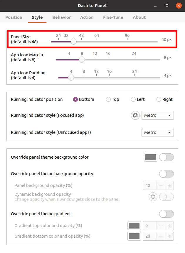Go to the About tab
Screen dimensions: 185x253
[139, 17]
